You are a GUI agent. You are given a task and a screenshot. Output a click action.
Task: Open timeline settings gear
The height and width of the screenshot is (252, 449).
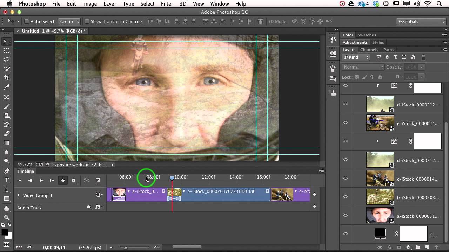pos(74,181)
